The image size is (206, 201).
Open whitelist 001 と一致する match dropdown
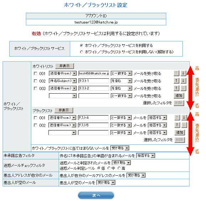coord(121,73)
